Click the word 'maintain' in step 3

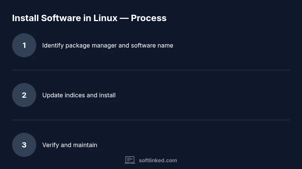85,145
